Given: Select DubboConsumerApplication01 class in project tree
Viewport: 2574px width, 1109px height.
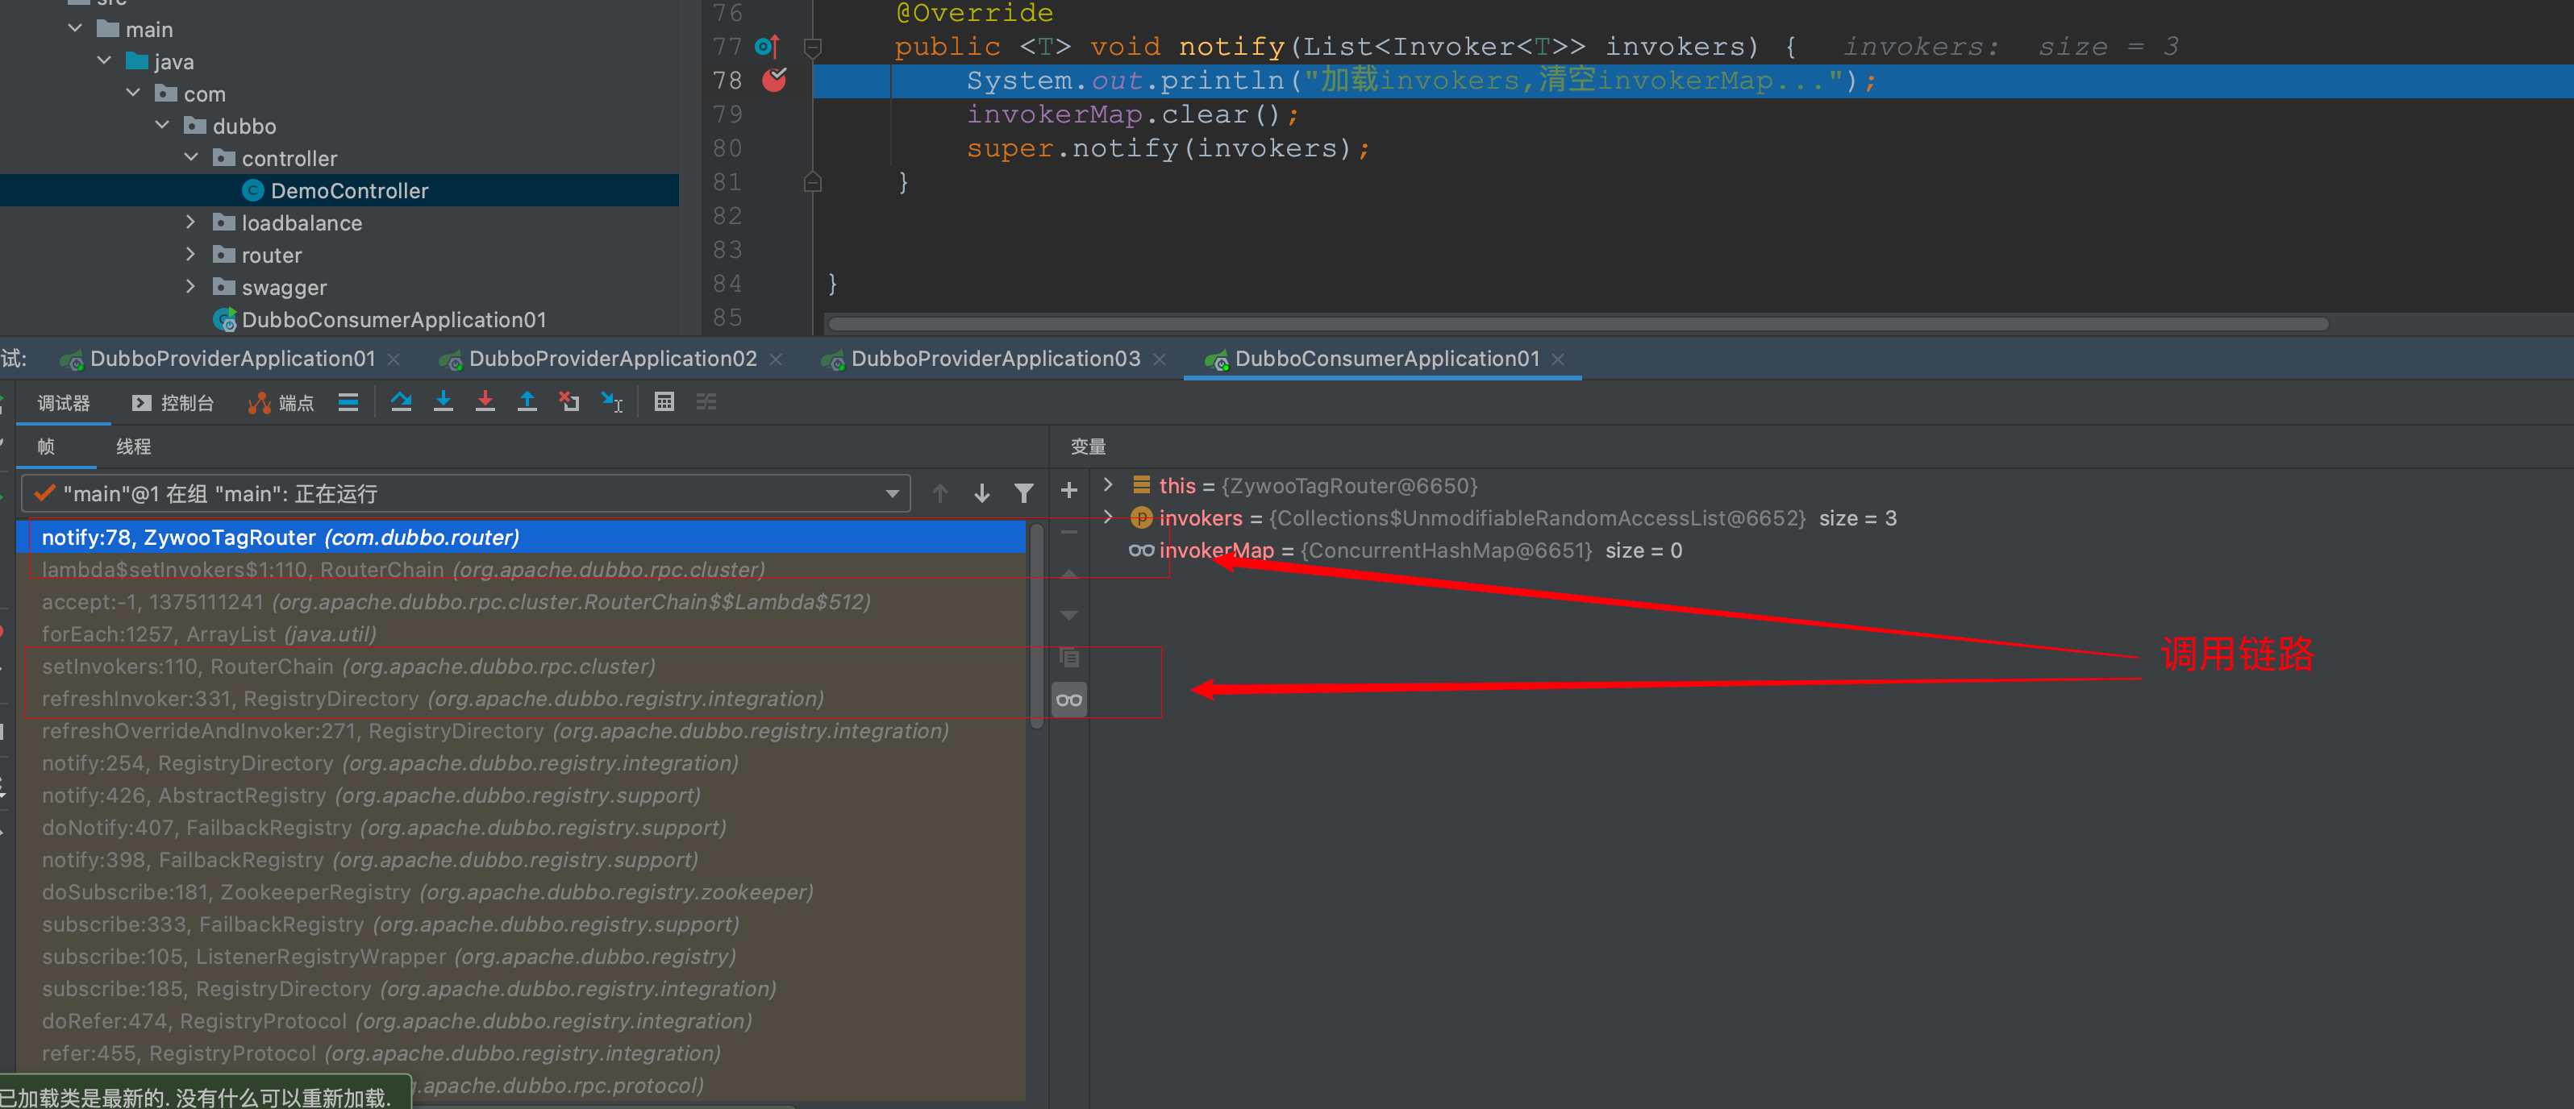Looking at the screenshot, I should [x=393, y=318].
